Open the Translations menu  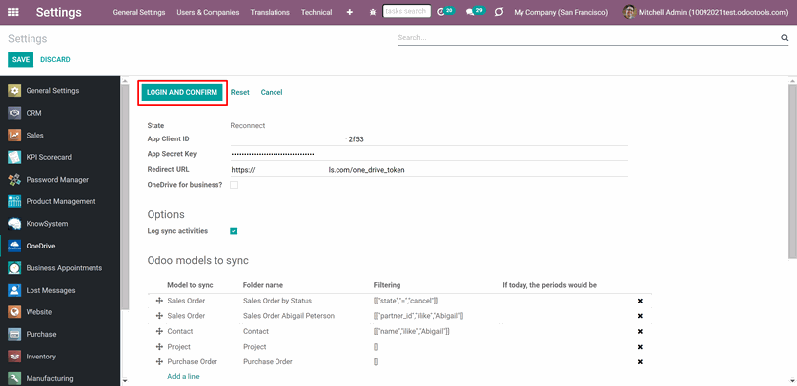pyautogui.click(x=270, y=12)
